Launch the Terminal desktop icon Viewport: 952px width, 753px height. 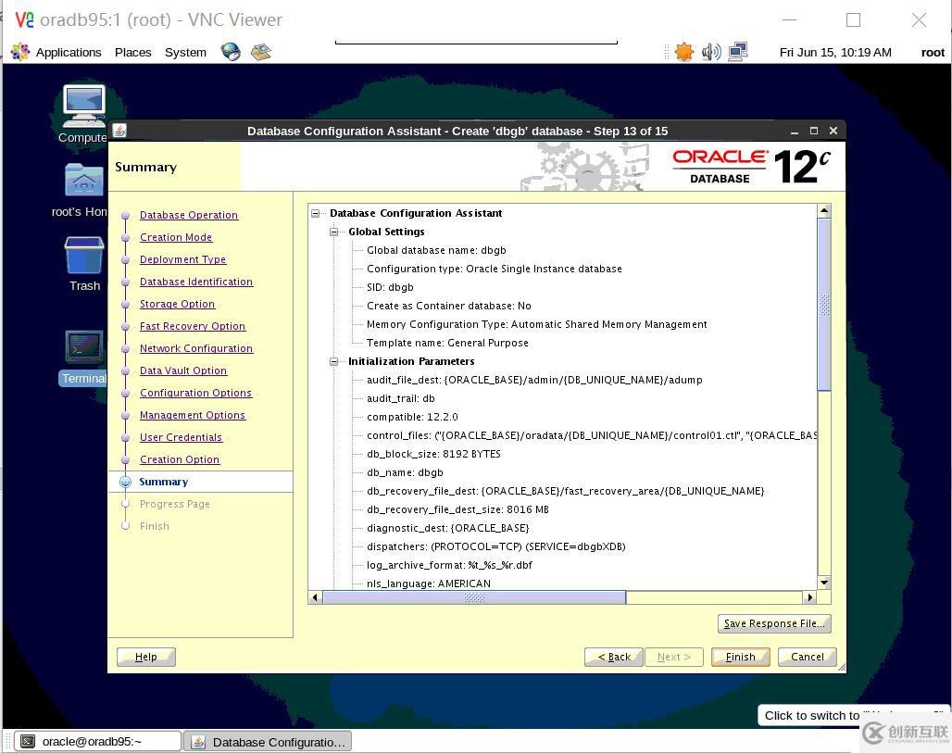(x=83, y=347)
